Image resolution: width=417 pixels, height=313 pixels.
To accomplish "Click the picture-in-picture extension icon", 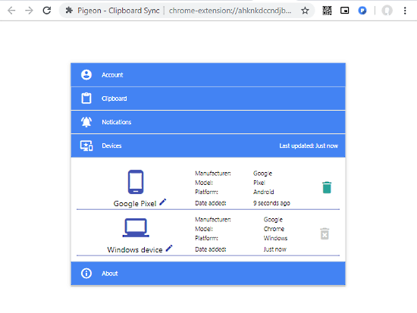I will tap(345, 11).
